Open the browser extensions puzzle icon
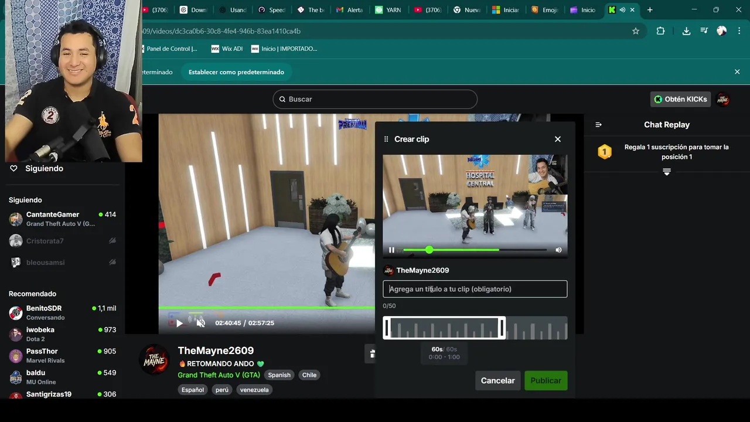The height and width of the screenshot is (422, 750). click(660, 31)
